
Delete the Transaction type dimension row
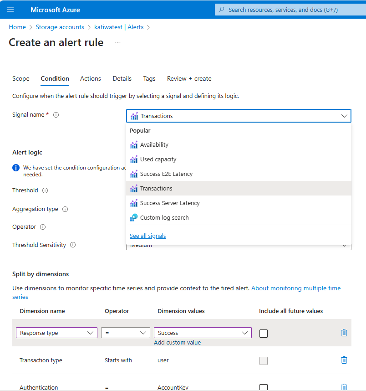[x=344, y=360]
